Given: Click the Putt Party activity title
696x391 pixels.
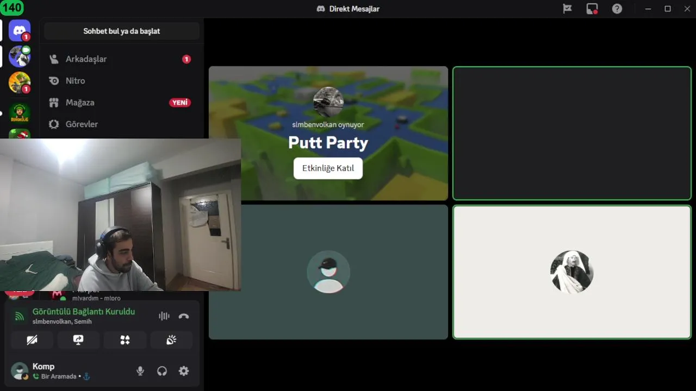Looking at the screenshot, I should pos(328,143).
